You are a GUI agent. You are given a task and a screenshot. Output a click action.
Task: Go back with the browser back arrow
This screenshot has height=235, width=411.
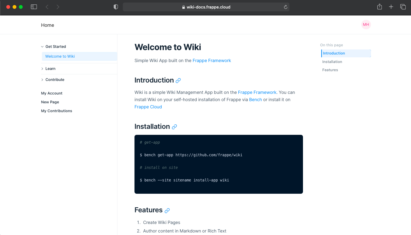[47, 7]
